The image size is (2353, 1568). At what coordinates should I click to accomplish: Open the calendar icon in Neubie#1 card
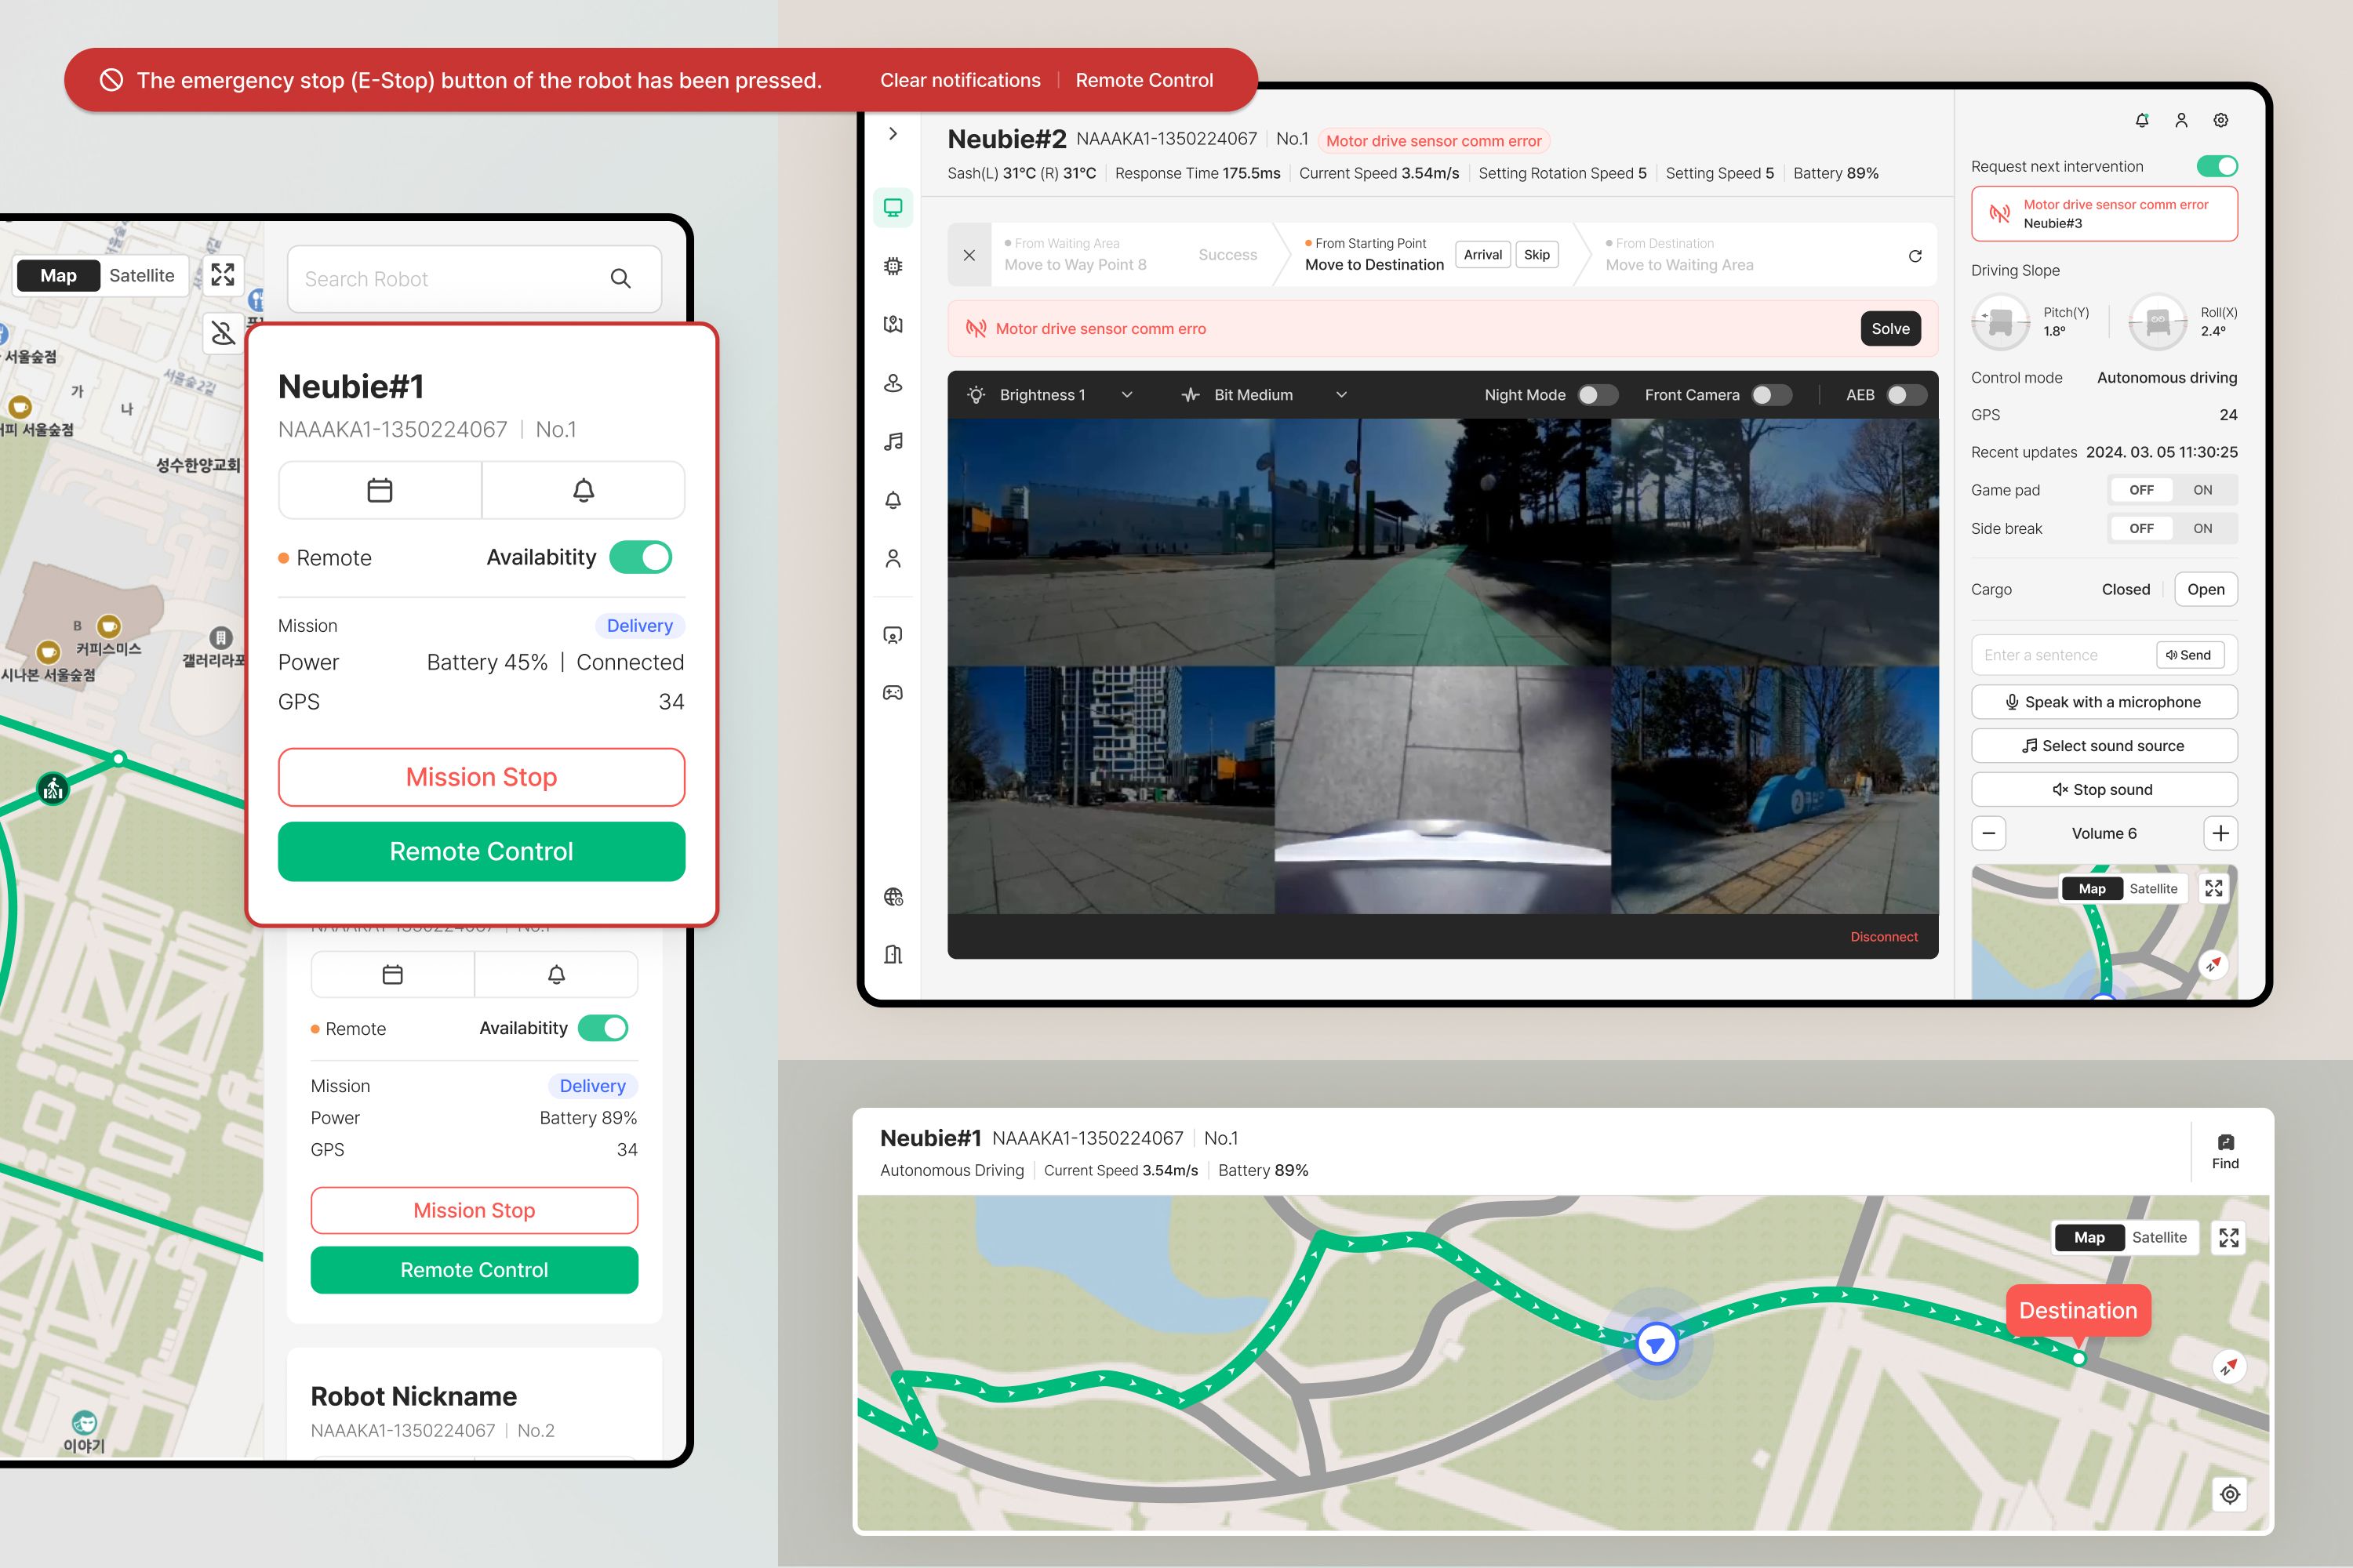point(380,490)
